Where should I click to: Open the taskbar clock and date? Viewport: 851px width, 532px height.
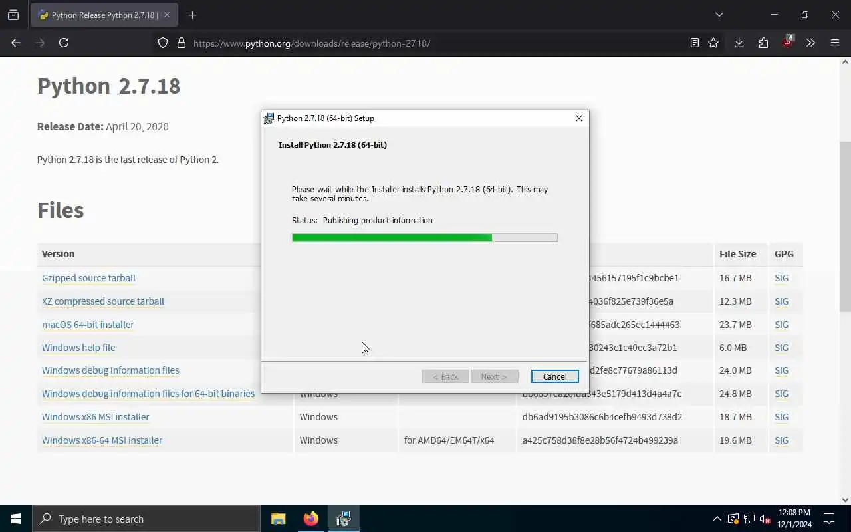coord(794,519)
